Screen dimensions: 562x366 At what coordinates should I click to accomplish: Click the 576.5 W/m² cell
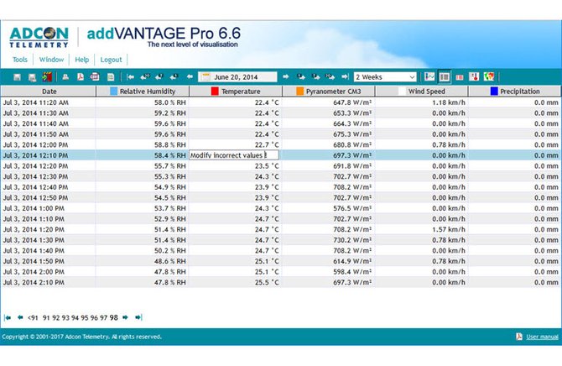point(329,208)
